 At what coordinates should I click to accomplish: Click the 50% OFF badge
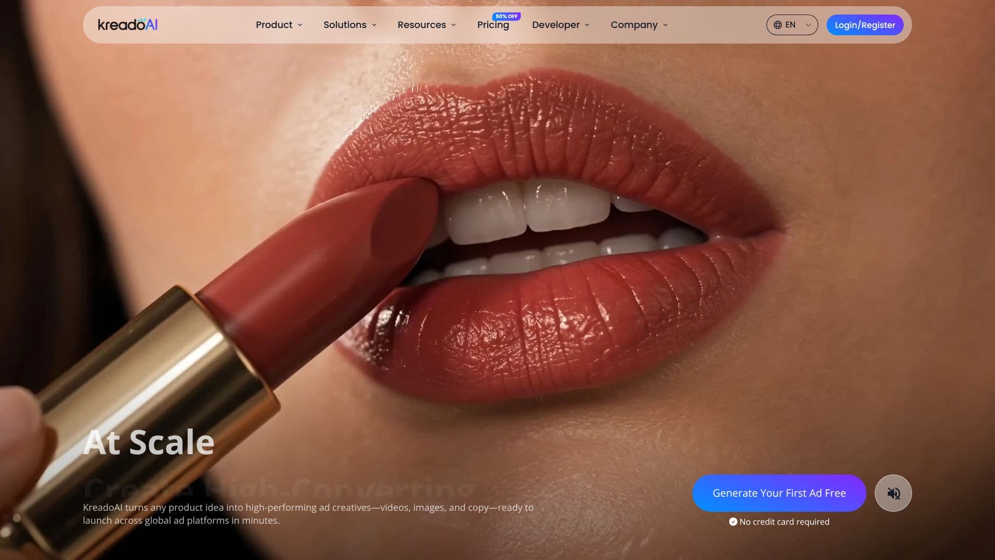(506, 16)
